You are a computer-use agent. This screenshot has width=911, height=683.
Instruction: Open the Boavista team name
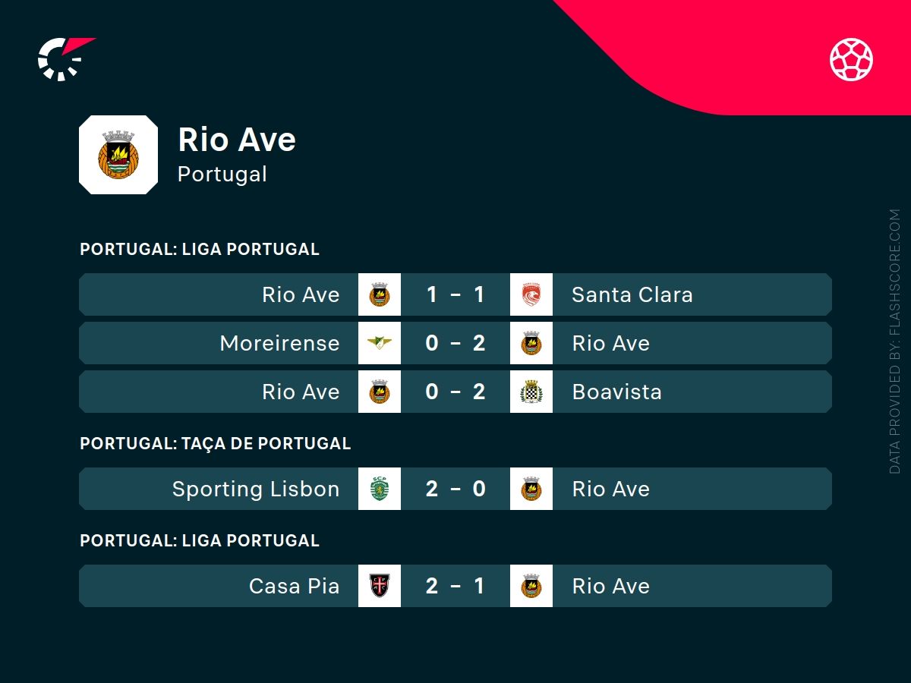(x=616, y=392)
